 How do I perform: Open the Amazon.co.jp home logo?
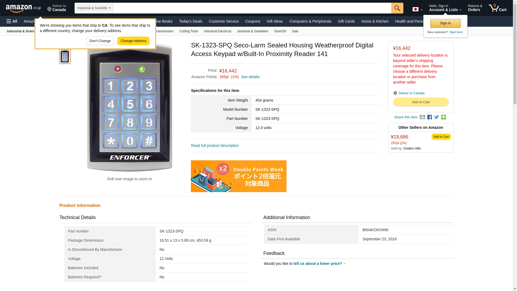pos(23,8)
